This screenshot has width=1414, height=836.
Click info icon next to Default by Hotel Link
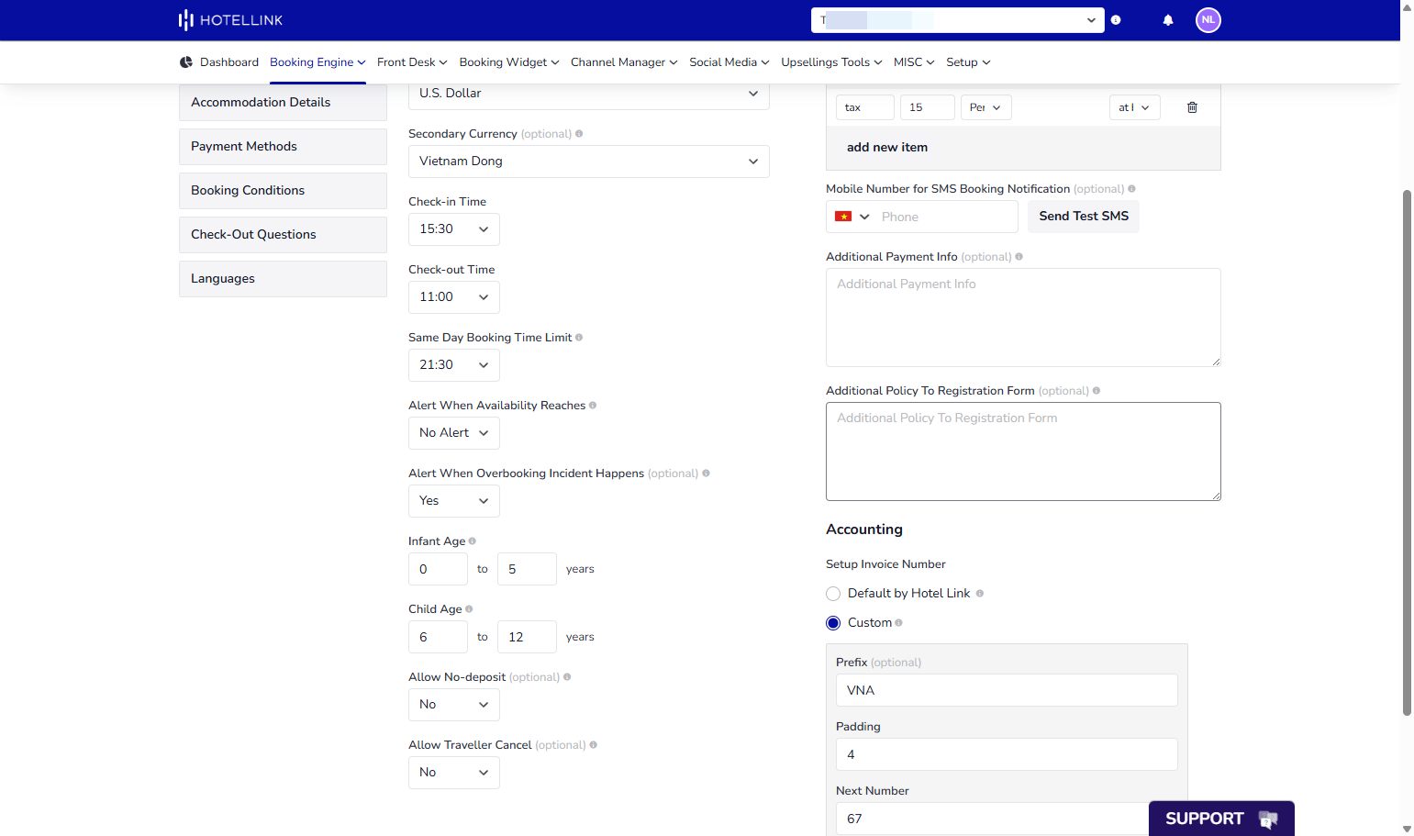[980, 594]
